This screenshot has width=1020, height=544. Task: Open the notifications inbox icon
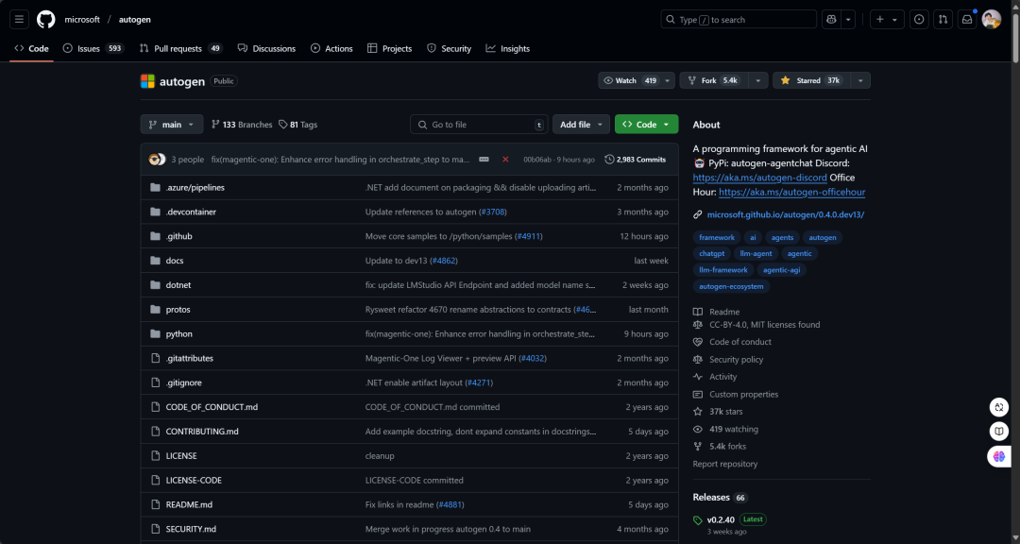pos(967,20)
